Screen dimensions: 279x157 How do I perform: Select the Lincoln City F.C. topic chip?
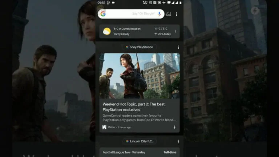click(139, 141)
